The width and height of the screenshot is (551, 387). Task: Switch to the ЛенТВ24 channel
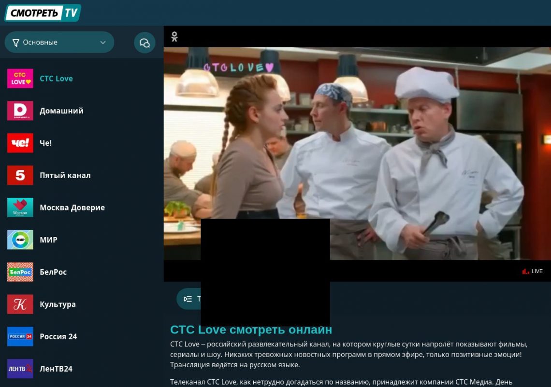[56, 369]
